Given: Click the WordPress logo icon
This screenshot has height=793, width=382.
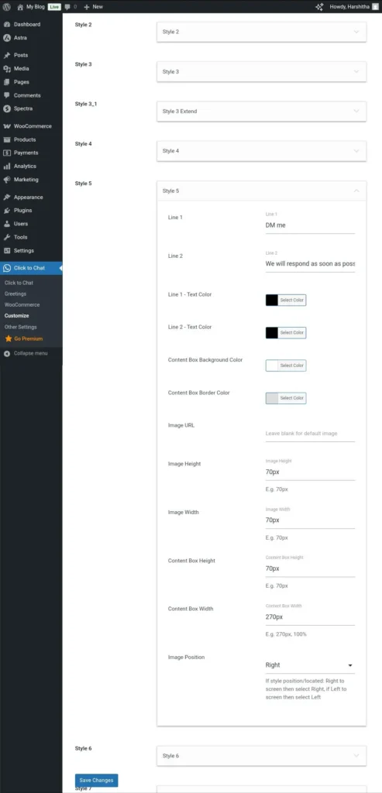Looking at the screenshot, I should pos(6,6).
